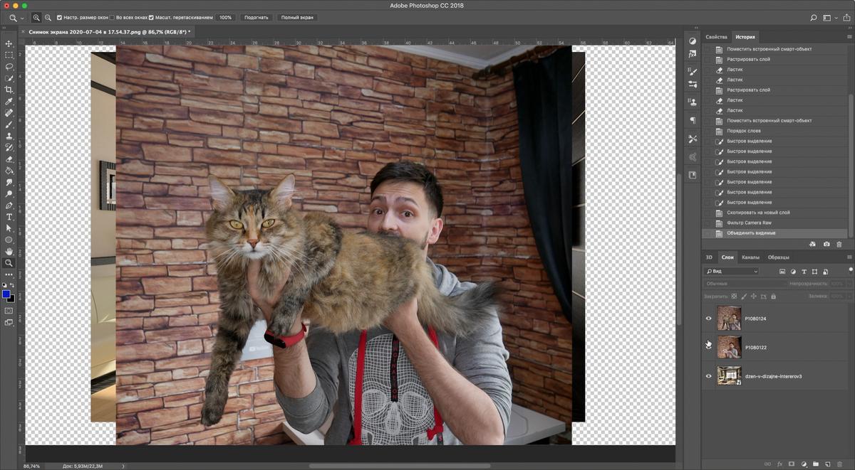
Task: Change the screen mode icon
Action: click(9, 322)
